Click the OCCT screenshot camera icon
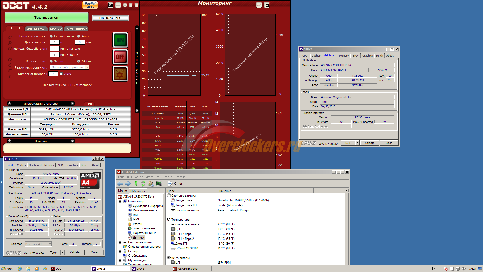Viewport: 483px width, 272px height. click(110, 5)
